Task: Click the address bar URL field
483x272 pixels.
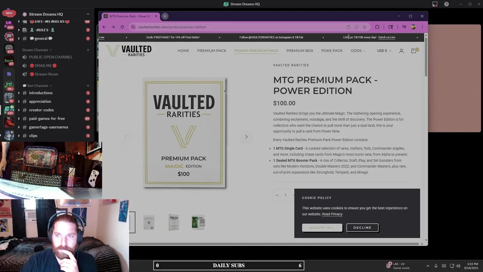Action: [x=241, y=27]
